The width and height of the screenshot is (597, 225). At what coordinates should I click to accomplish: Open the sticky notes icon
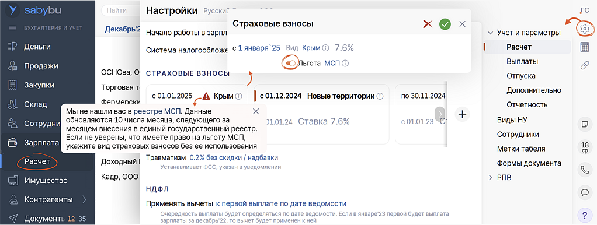click(x=584, y=124)
